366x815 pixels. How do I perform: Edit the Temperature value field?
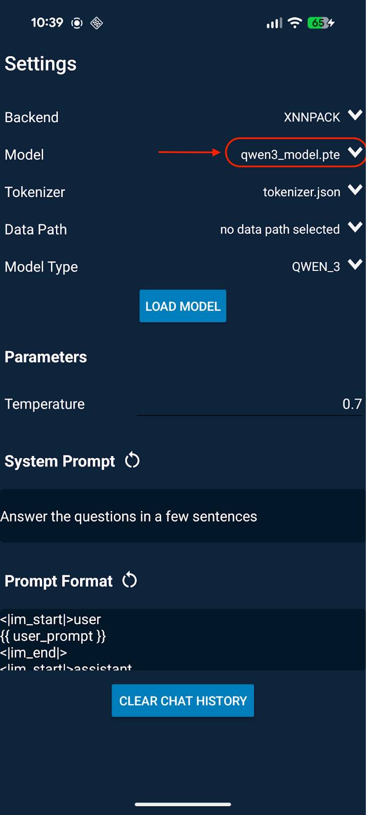[249, 404]
